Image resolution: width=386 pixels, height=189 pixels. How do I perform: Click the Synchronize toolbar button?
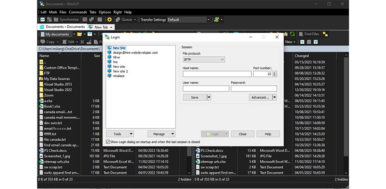pyautogui.click(x=66, y=19)
